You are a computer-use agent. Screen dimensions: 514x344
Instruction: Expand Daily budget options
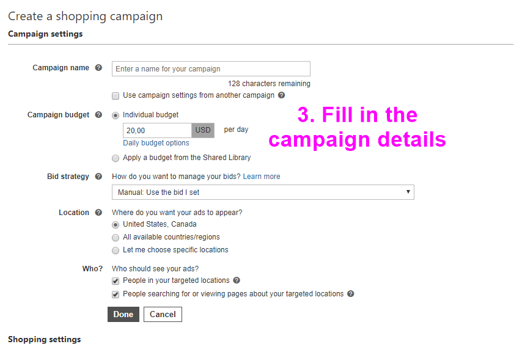[156, 143]
